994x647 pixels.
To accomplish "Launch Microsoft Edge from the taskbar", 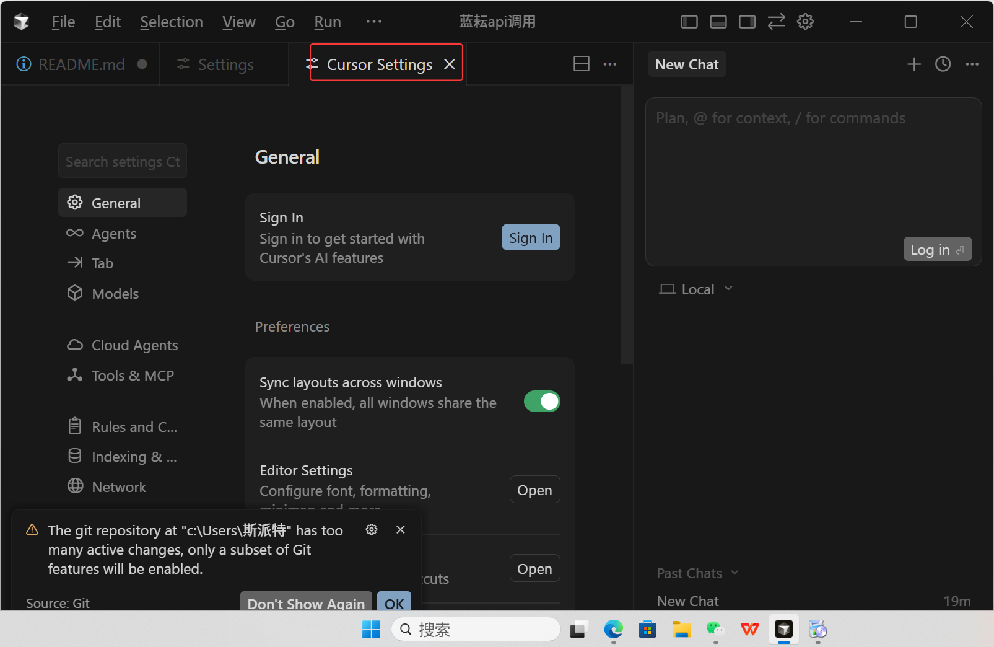I will (614, 630).
